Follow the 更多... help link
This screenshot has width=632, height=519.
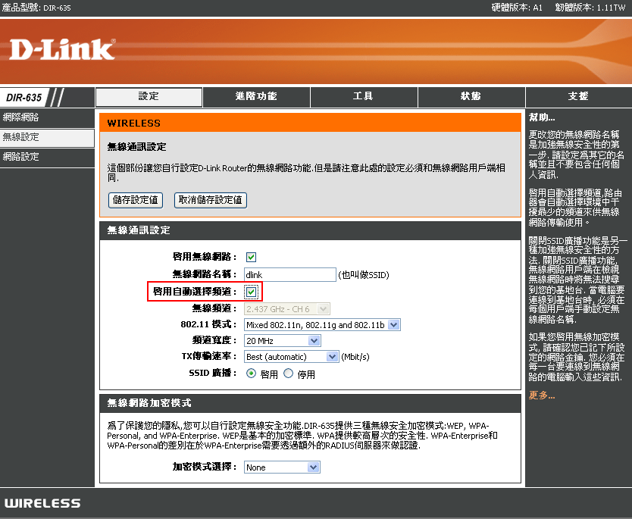click(542, 396)
